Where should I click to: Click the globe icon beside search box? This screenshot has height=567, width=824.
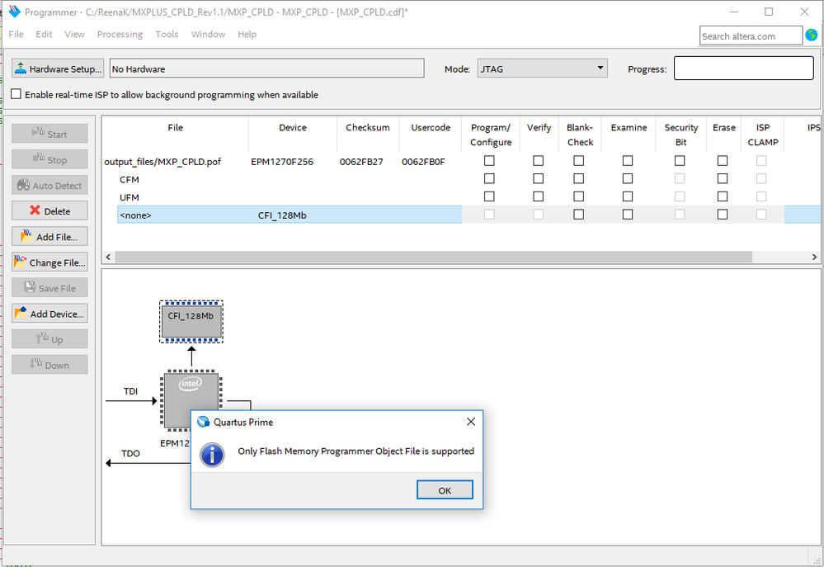(x=812, y=35)
